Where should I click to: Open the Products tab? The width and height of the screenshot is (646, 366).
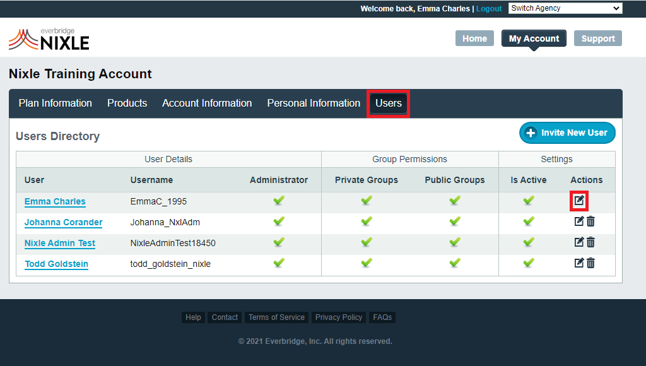pyautogui.click(x=127, y=103)
